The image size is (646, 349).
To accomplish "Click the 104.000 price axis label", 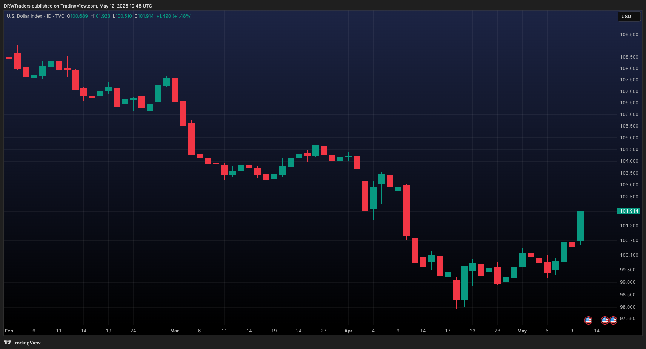I will pyautogui.click(x=629, y=161).
